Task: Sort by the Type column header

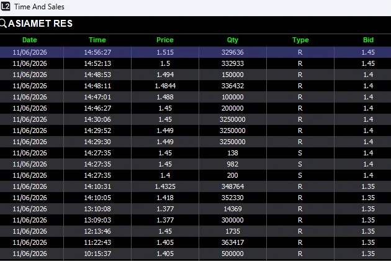Action: (x=300, y=40)
